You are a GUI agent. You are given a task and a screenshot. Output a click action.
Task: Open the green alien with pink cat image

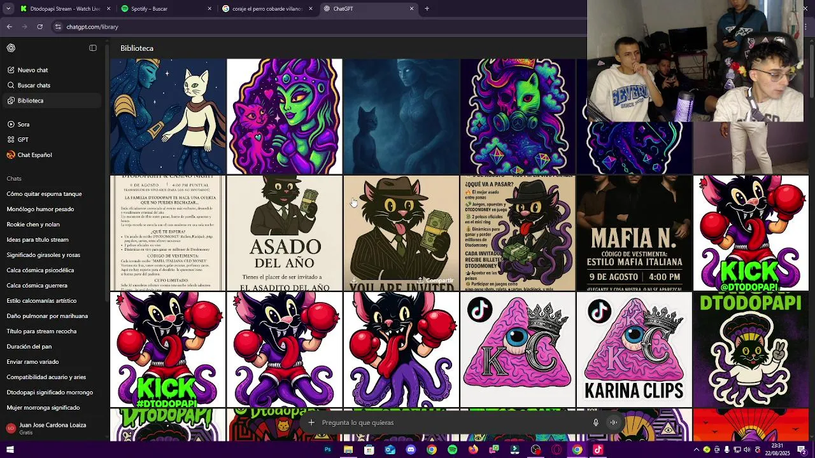[285, 116]
